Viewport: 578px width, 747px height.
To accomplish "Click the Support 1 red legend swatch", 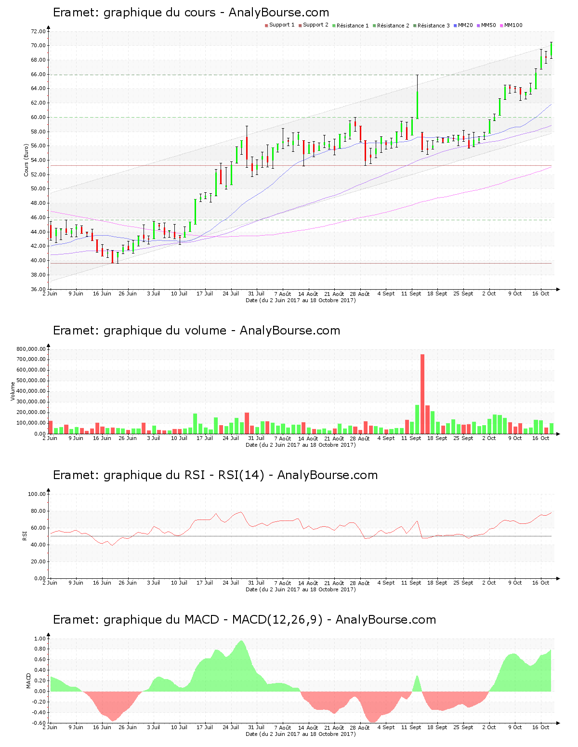I will 266,26.
